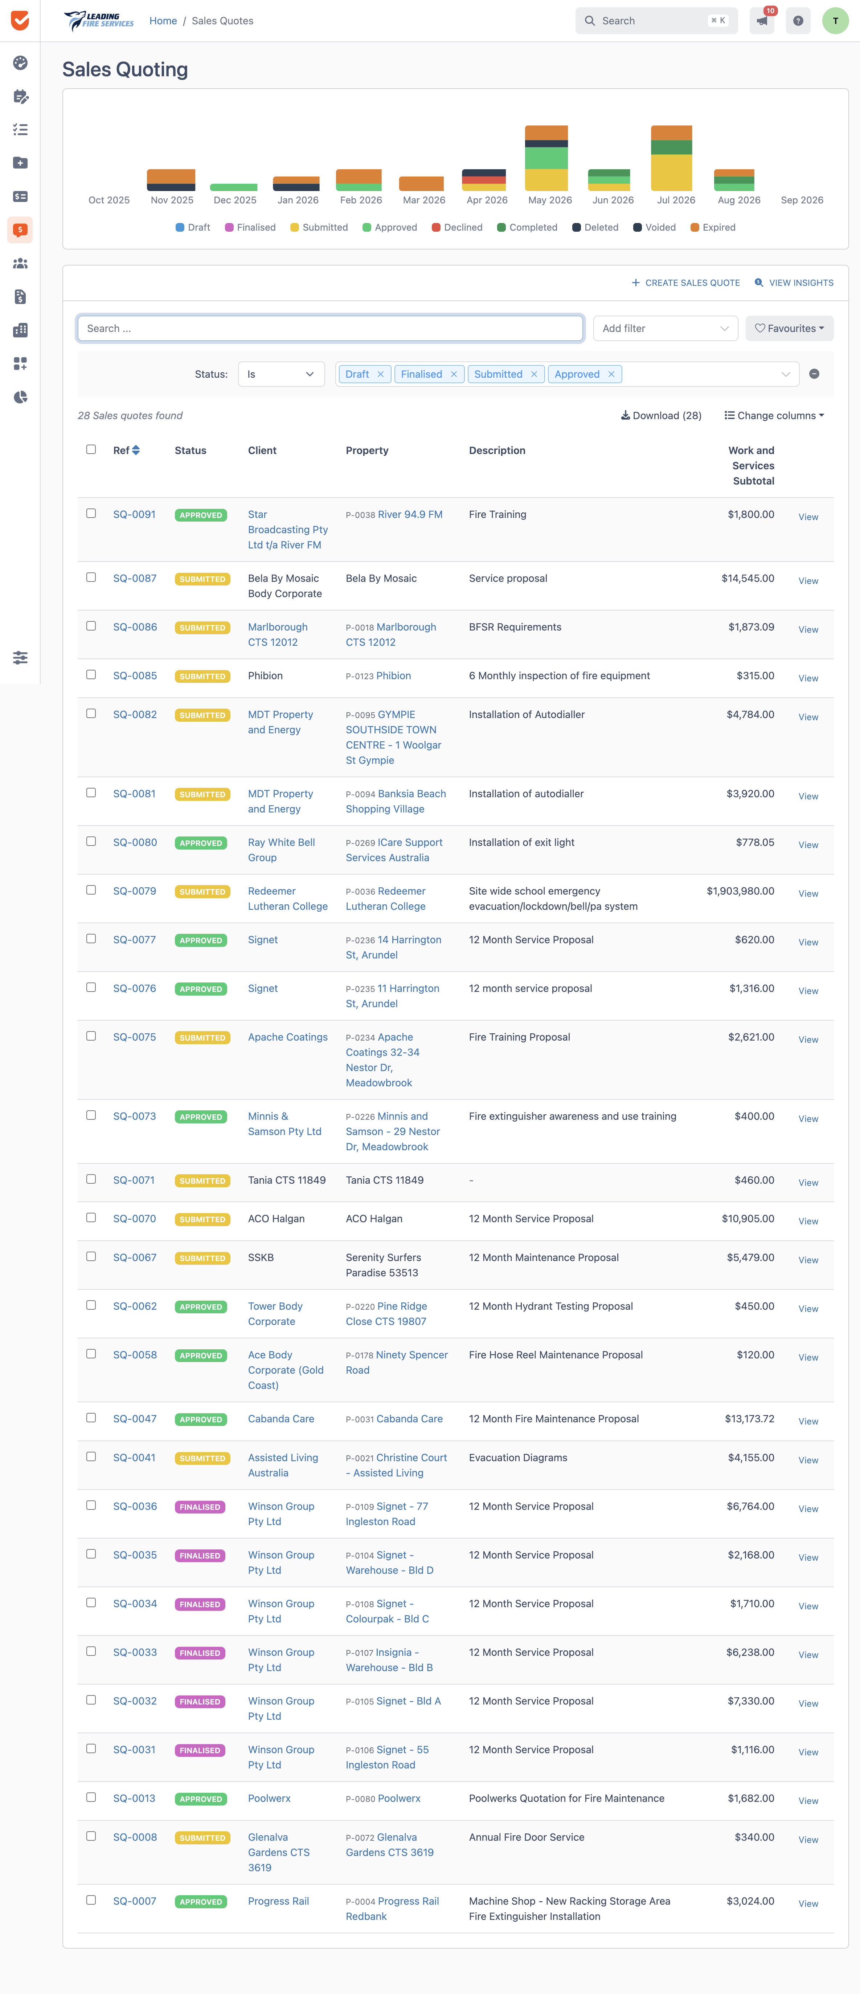Tick the checkbox for SQ-0091
This screenshot has height=1994, width=860.
click(x=91, y=513)
